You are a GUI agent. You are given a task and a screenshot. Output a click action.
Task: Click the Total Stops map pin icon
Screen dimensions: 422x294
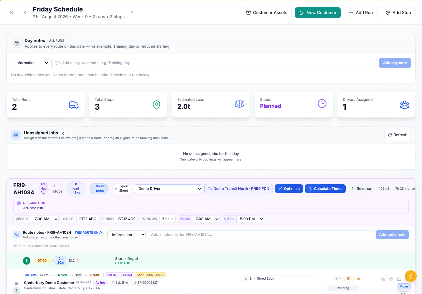tap(156, 105)
